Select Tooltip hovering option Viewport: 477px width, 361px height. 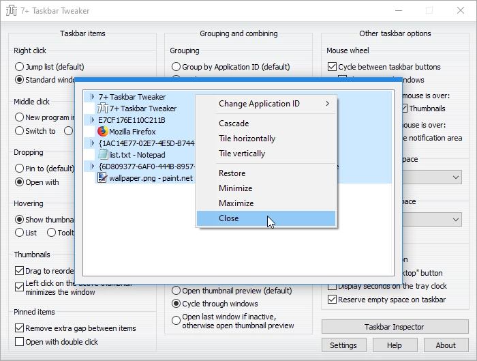pyautogui.click(x=51, y=233)
